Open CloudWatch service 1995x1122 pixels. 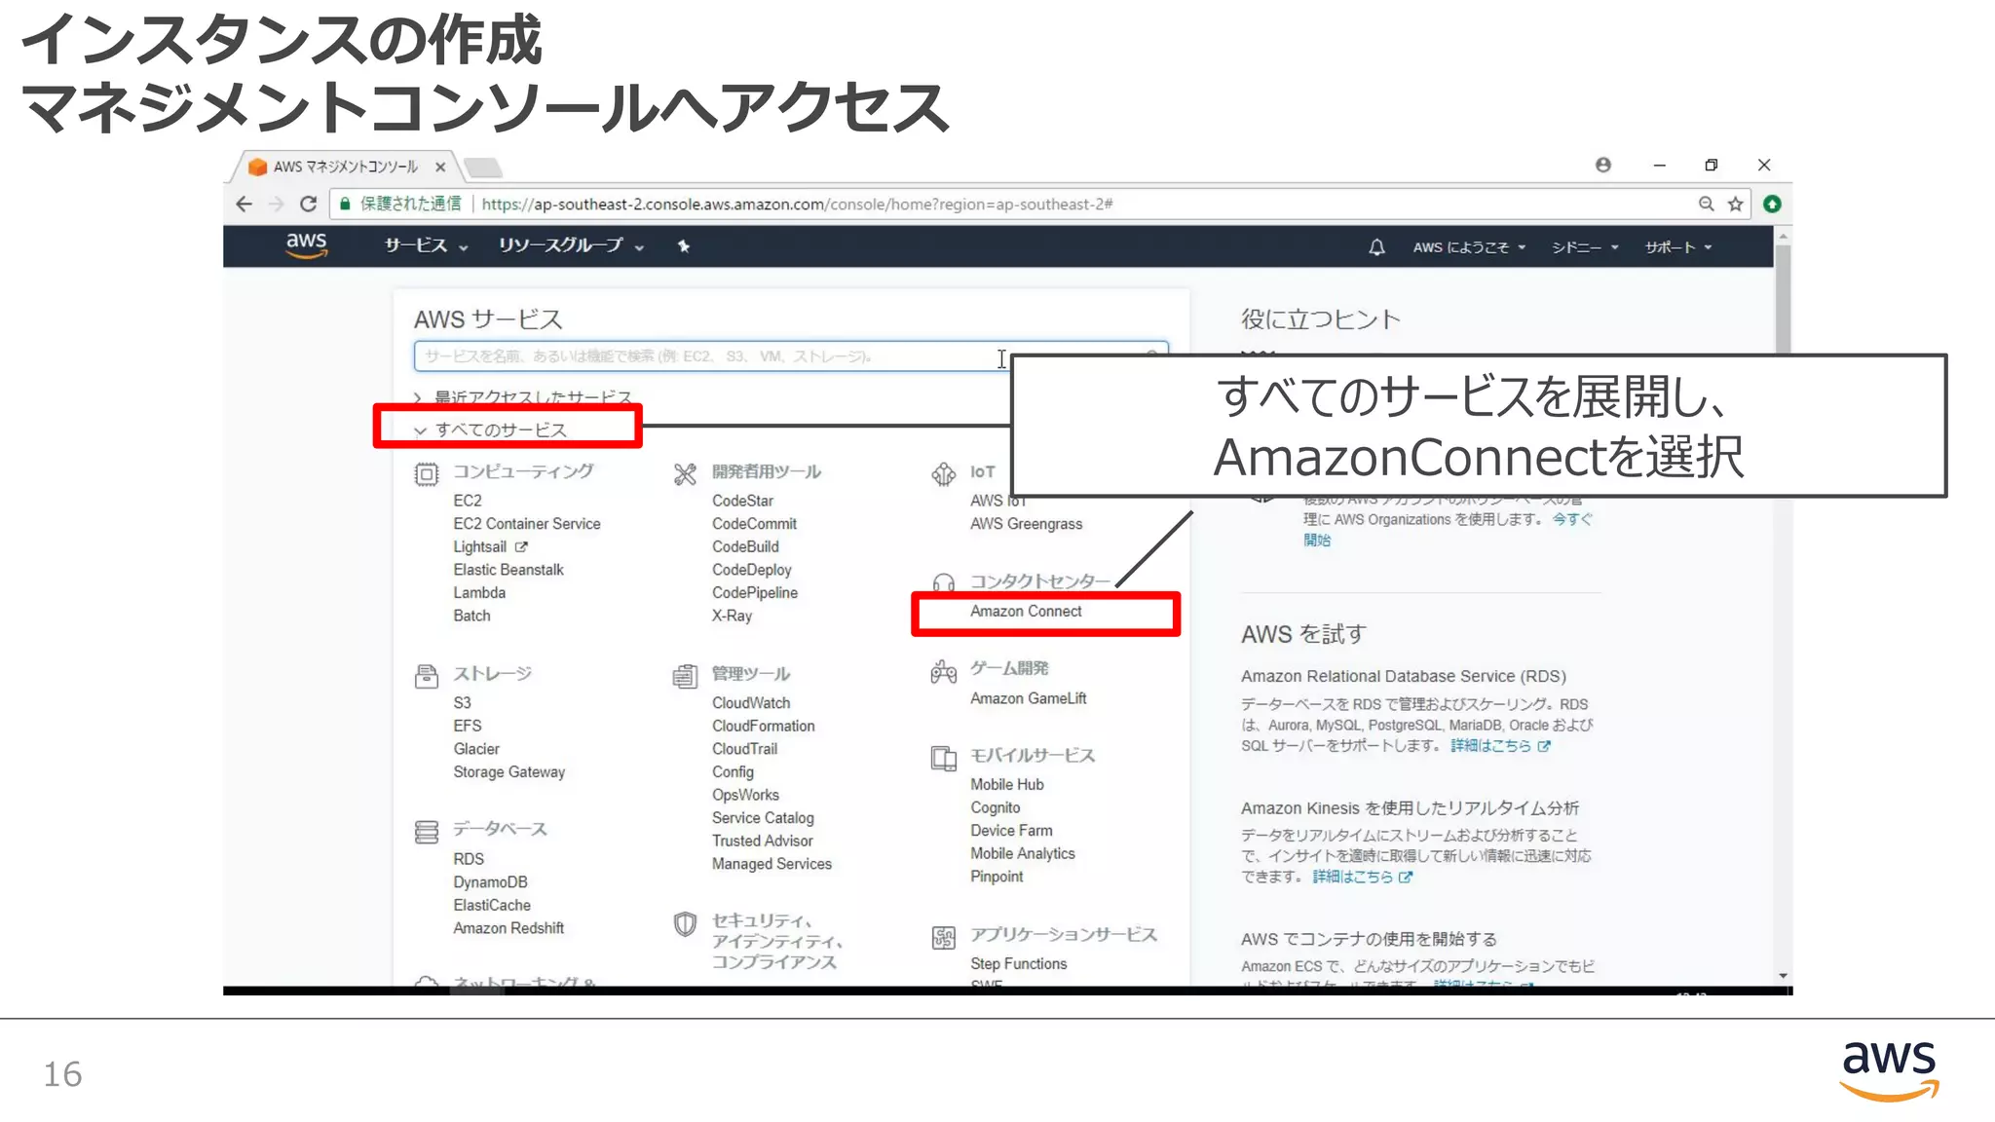point(751,703)
